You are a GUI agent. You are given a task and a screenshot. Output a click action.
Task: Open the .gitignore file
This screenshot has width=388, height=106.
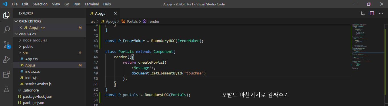tap(50, 90)
